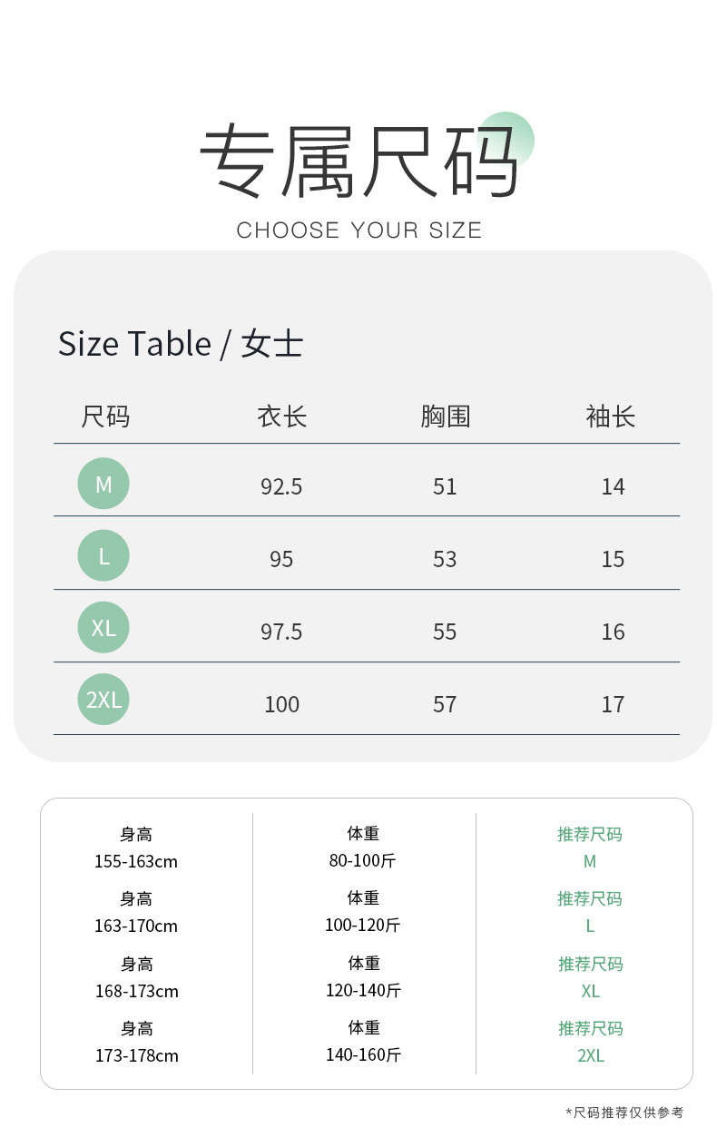Screen dimensions: 717x1137
Task: Select the Size Table / 女士 heading
Action: pos(181,344)
